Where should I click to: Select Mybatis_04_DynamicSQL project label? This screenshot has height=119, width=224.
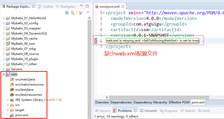point(29,33)
